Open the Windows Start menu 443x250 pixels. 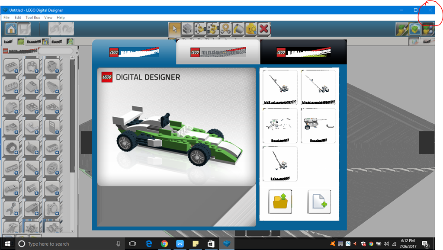[8, 244]
